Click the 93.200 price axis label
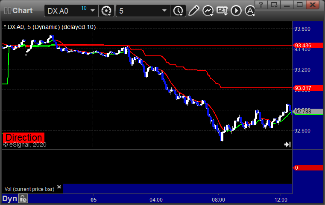 (x=302, y=70)
